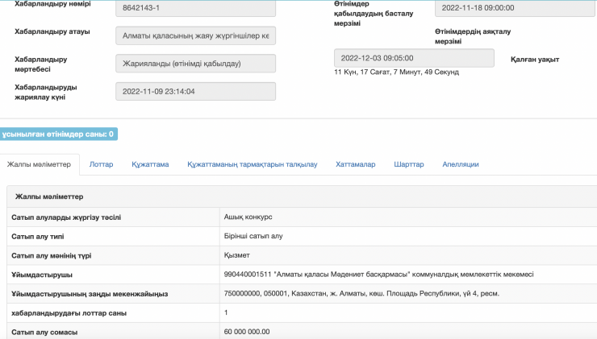
Task: Click the remaining time countdown text
Action: [396, 72]
